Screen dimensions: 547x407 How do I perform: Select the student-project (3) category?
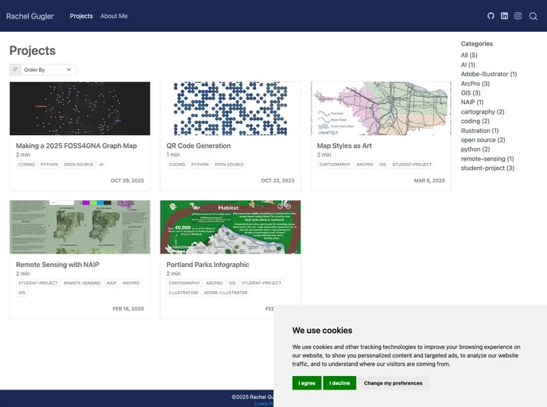(487, 168)
